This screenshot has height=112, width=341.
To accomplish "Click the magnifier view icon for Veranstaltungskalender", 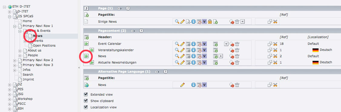I will click(177, 50).
